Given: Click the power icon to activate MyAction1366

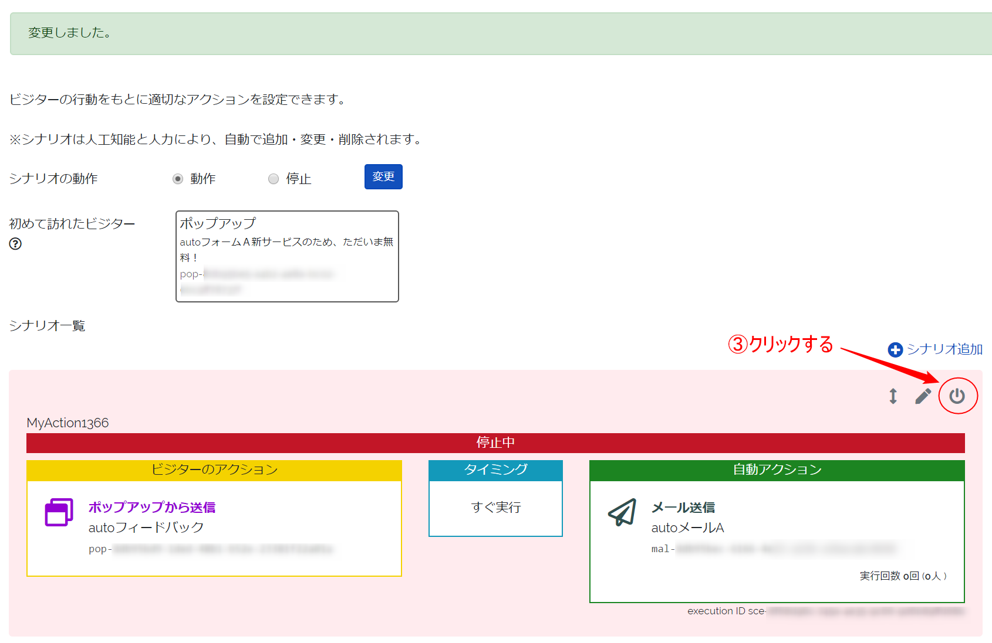Looking at the screenshot, I should coord(957,396).
